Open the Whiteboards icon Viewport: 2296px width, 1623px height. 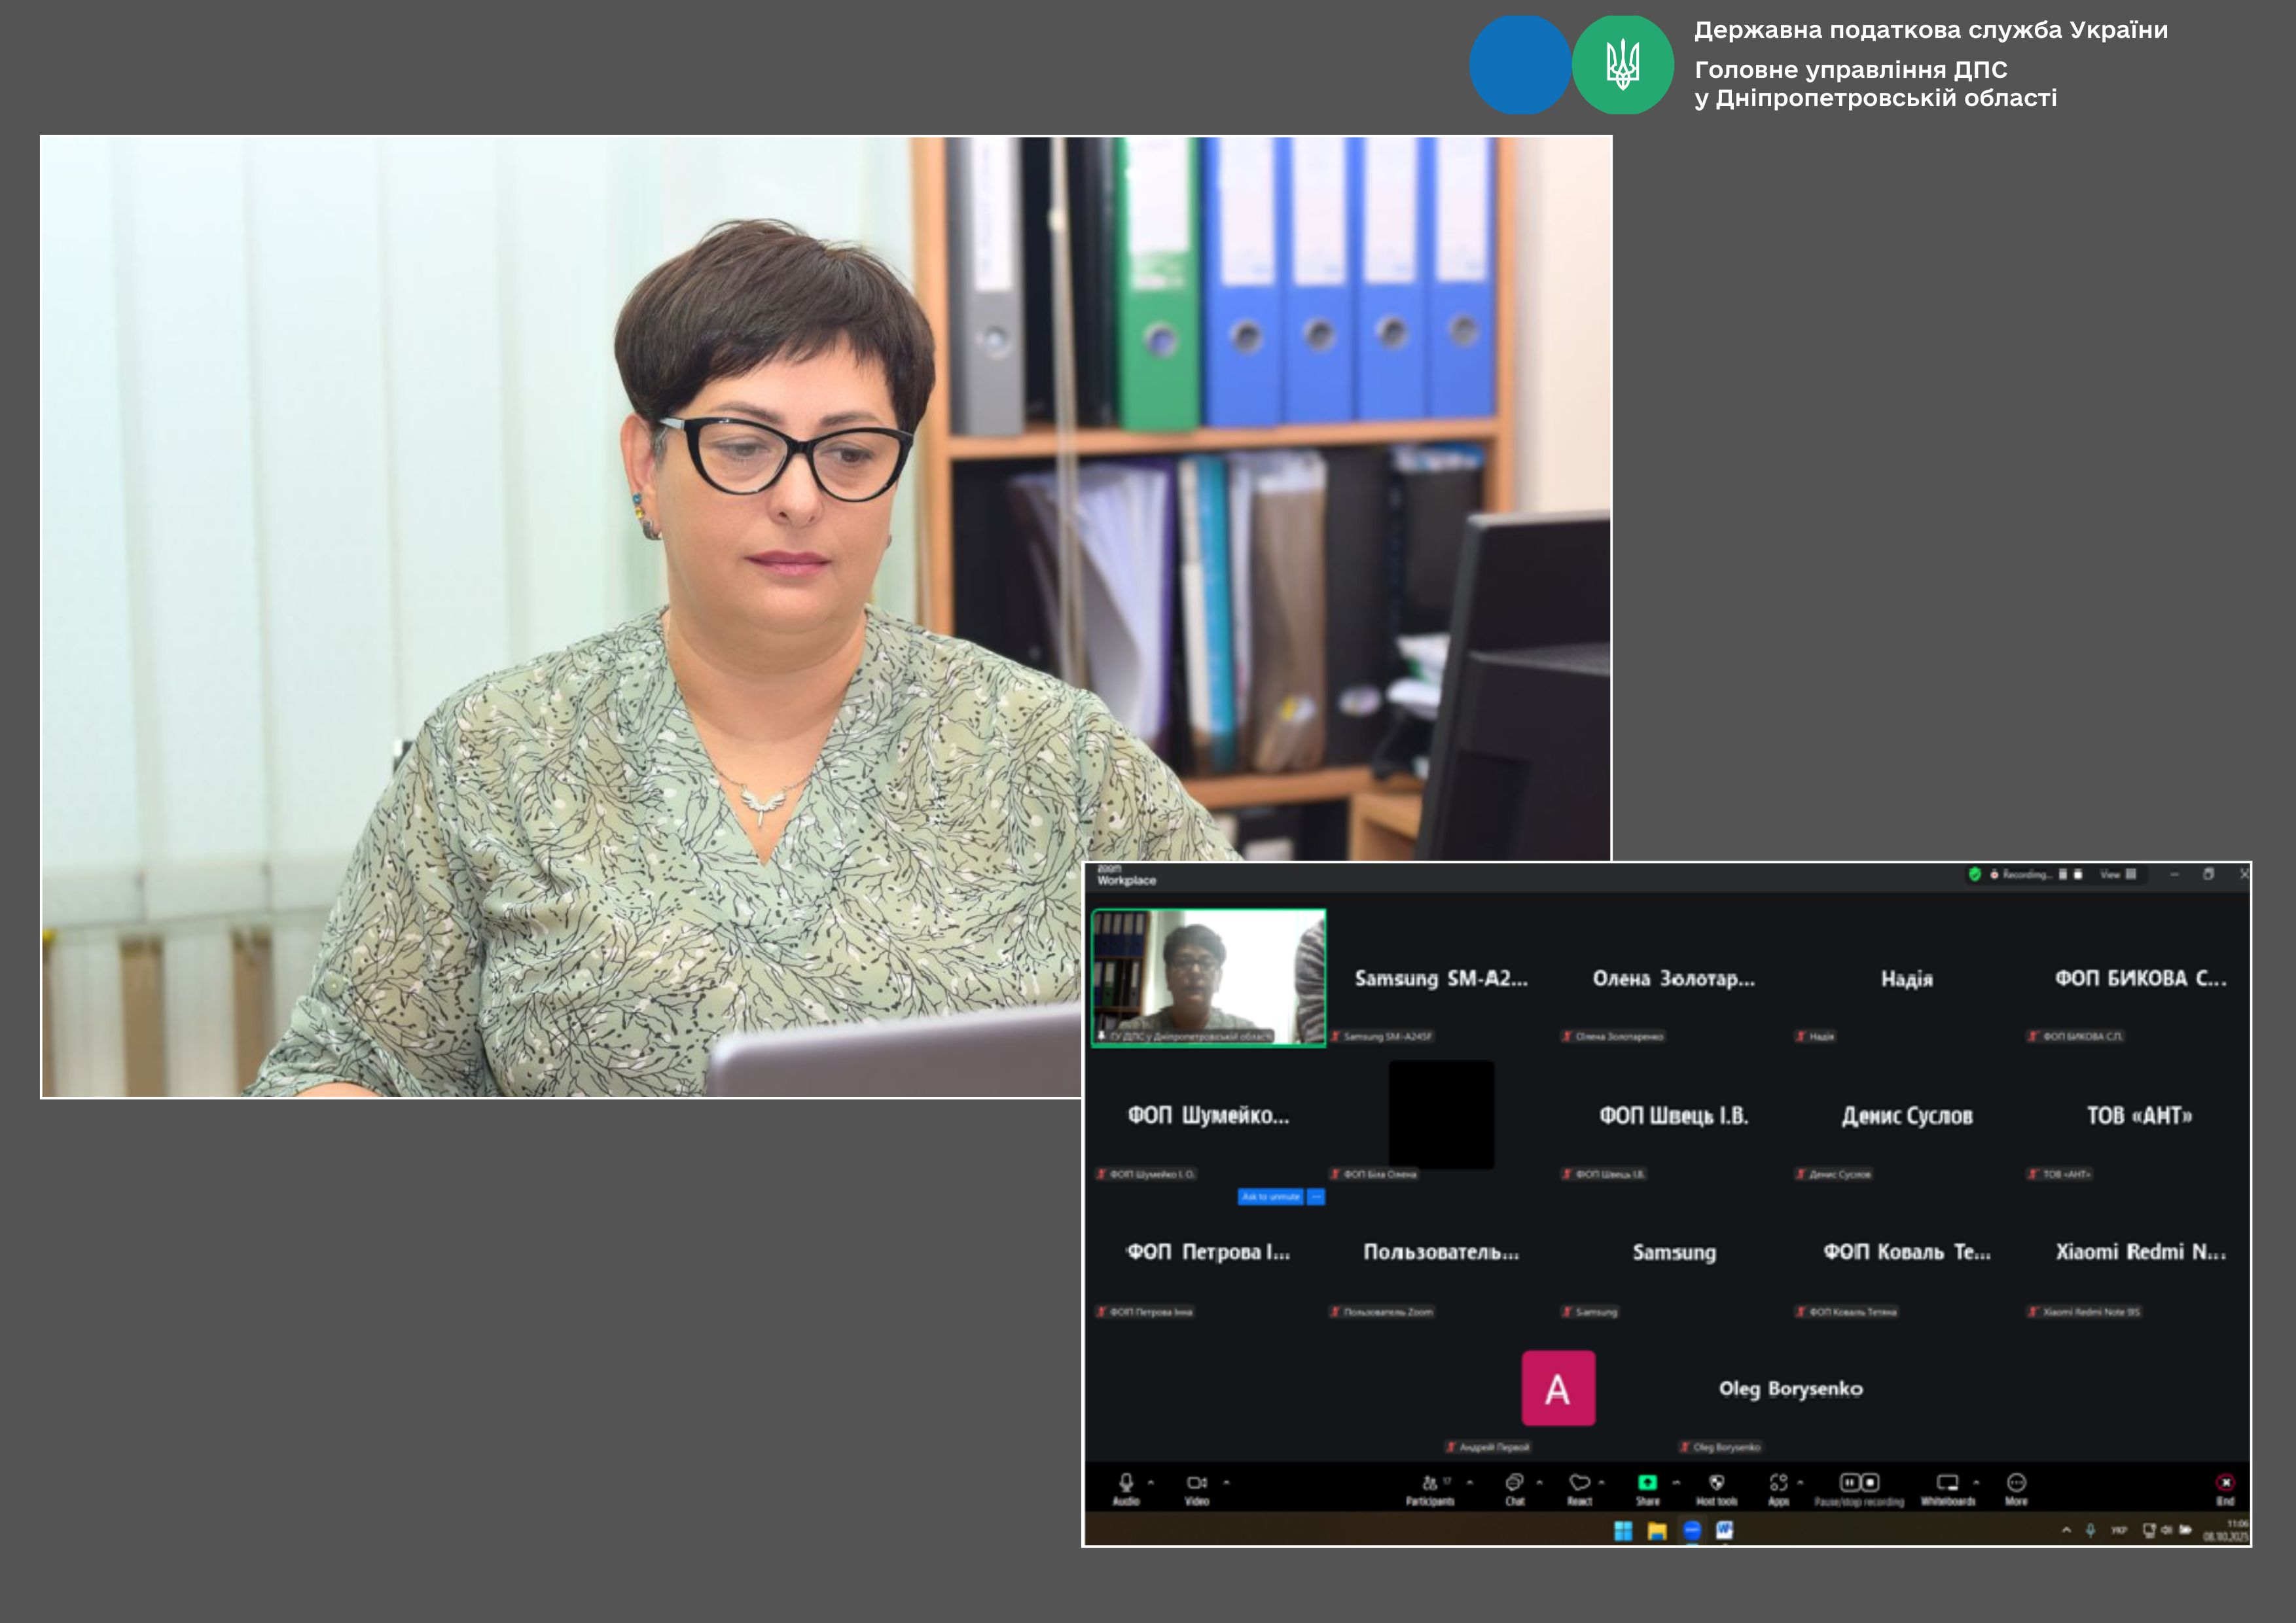pyautogui.click(x=1947, y=1483)
